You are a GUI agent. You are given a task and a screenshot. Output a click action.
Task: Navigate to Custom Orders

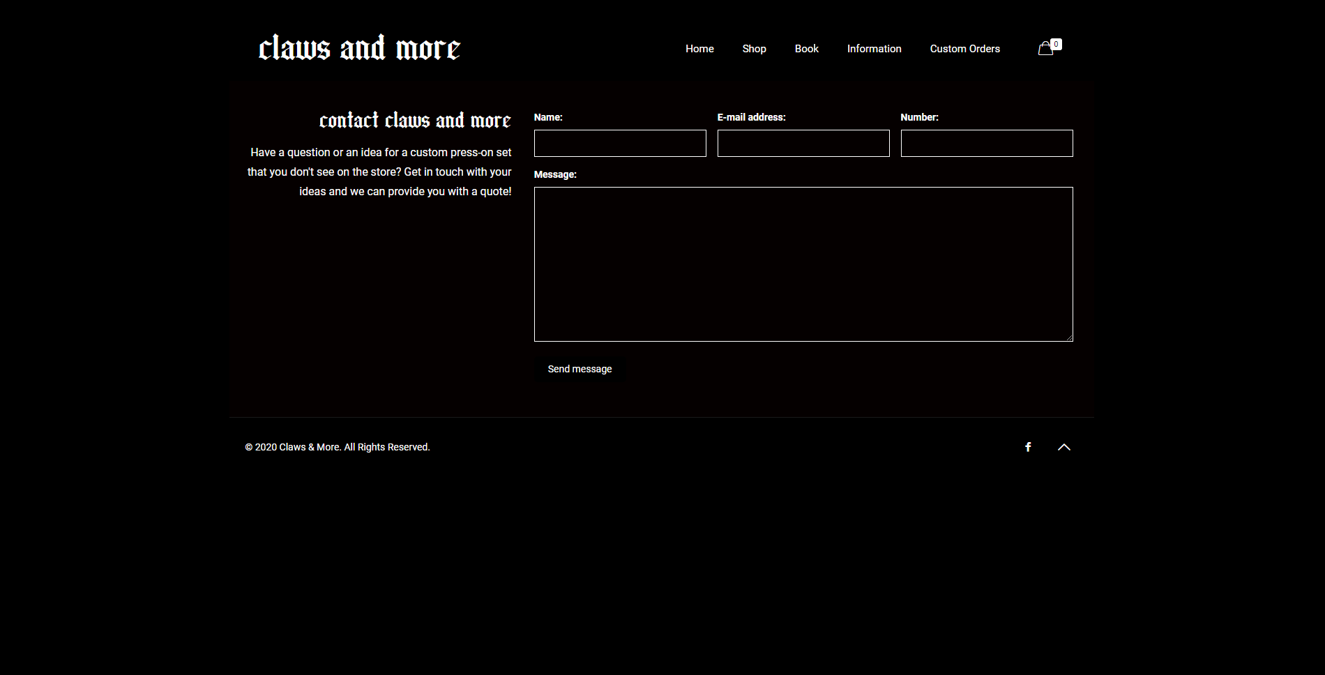coord(964,49)
